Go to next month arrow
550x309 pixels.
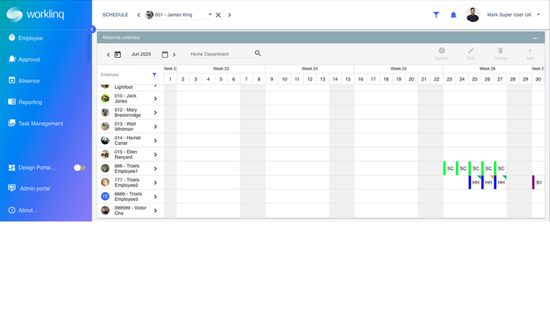click(x=174, y=54)
